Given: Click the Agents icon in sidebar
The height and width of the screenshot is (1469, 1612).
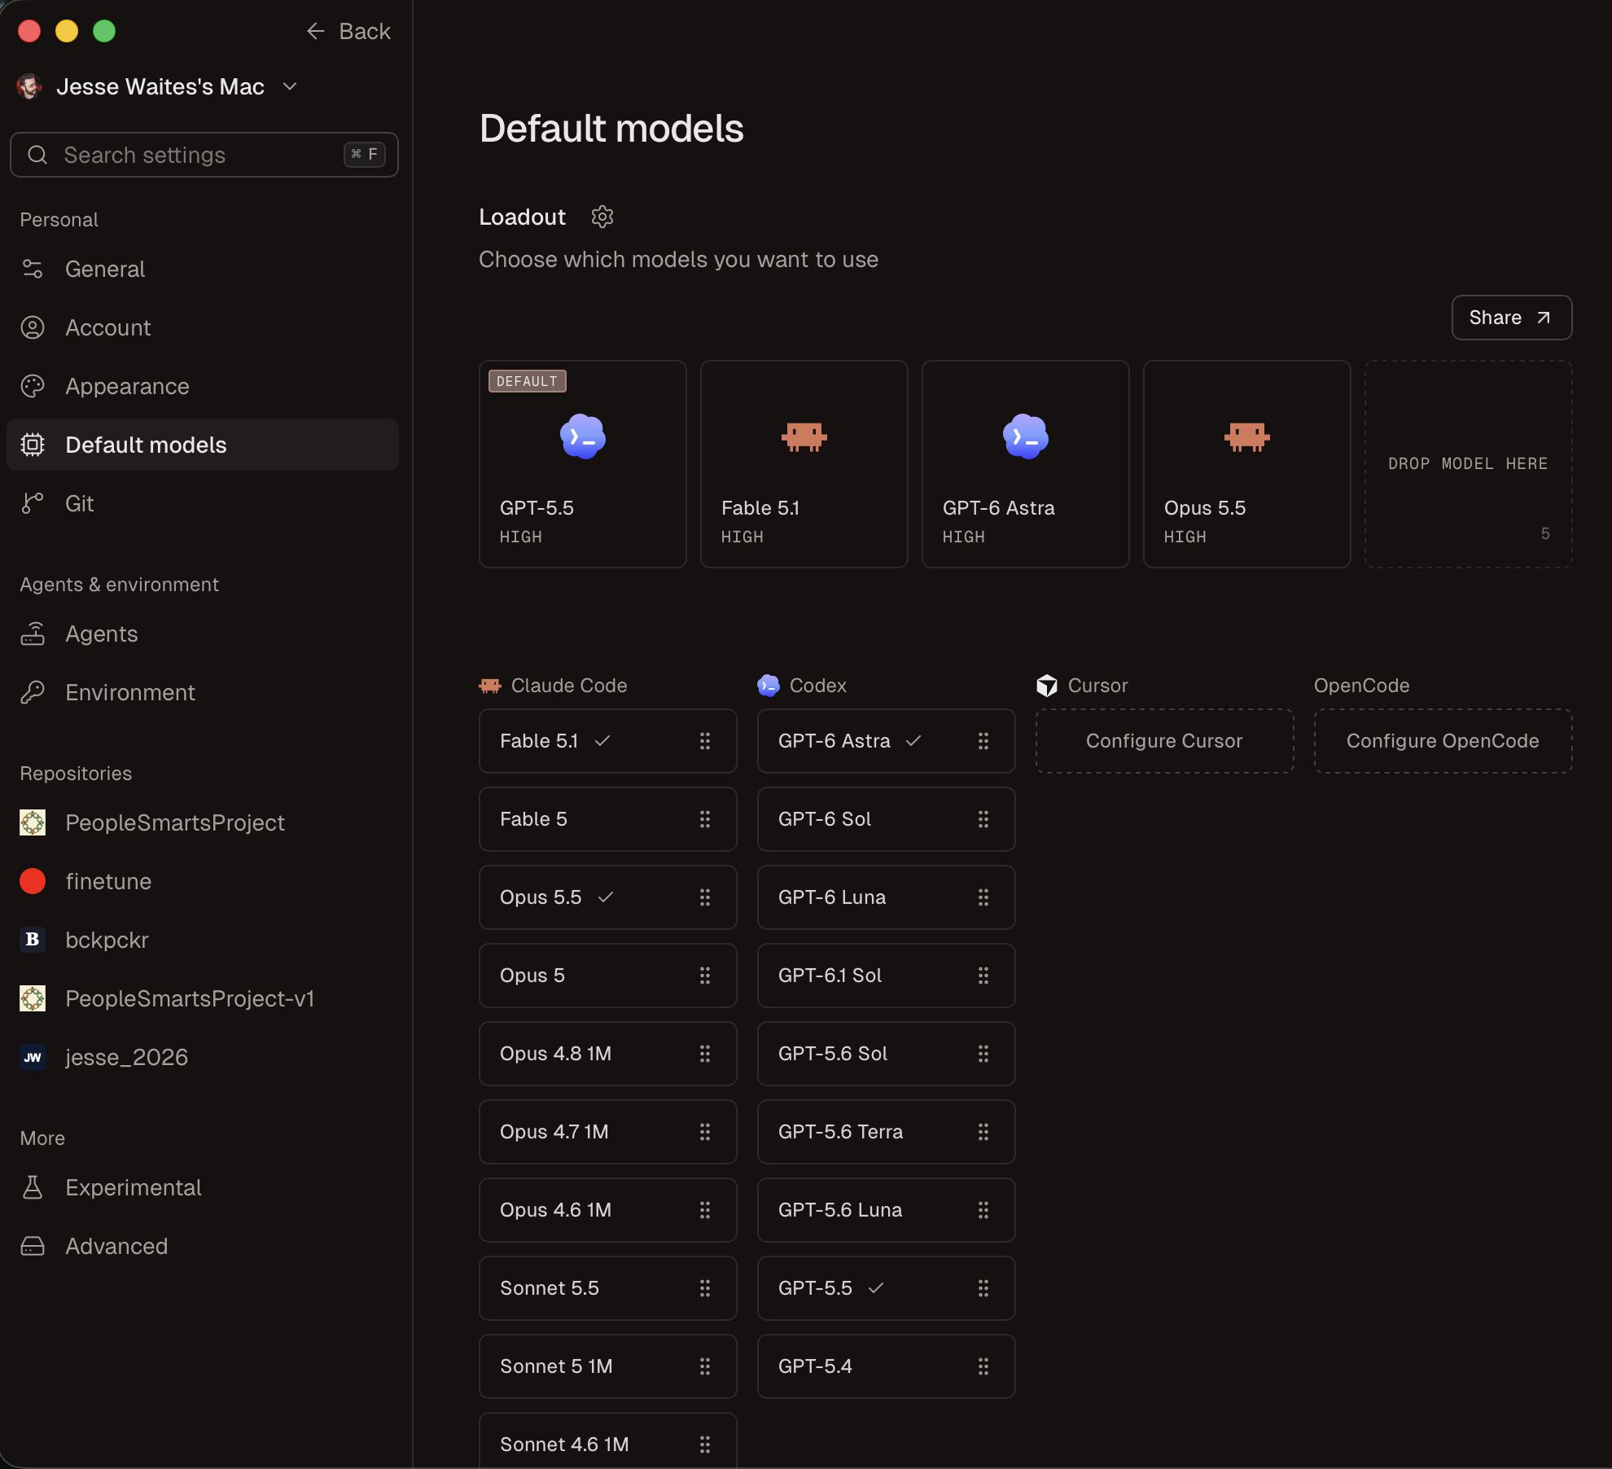Looking at the screenshot, I should pyautogui.click(x=33, y=634).
